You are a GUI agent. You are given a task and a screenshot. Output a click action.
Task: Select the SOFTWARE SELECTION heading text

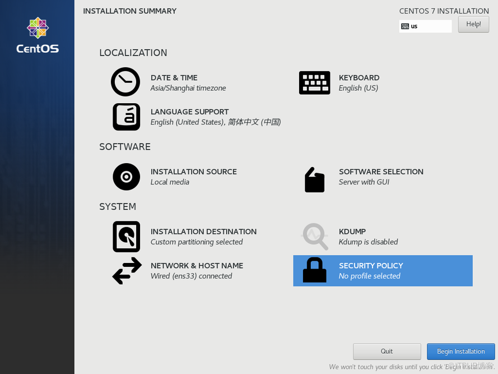381,172
